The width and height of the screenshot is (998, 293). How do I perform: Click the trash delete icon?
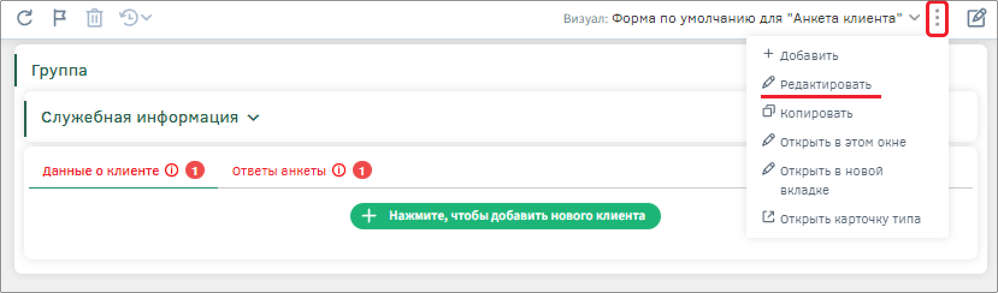click(95, 18)
